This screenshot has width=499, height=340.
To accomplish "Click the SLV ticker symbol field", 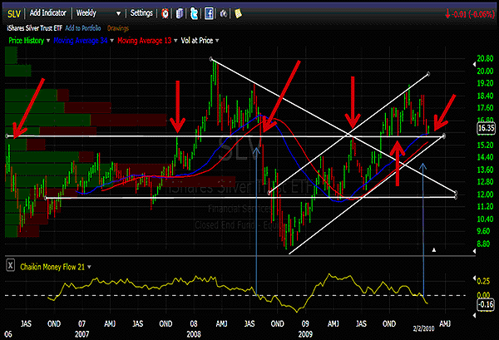I will click(13, 14).
